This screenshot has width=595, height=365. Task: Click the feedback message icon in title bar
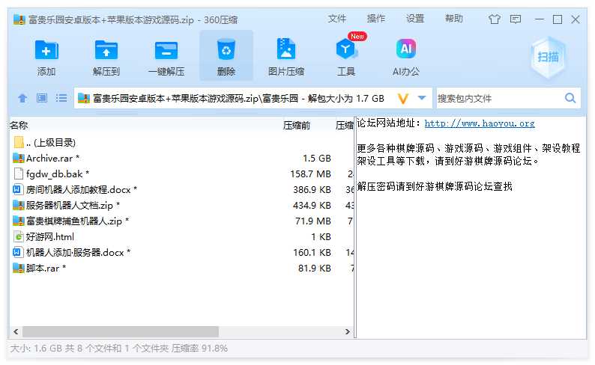[x=516, y=19]
